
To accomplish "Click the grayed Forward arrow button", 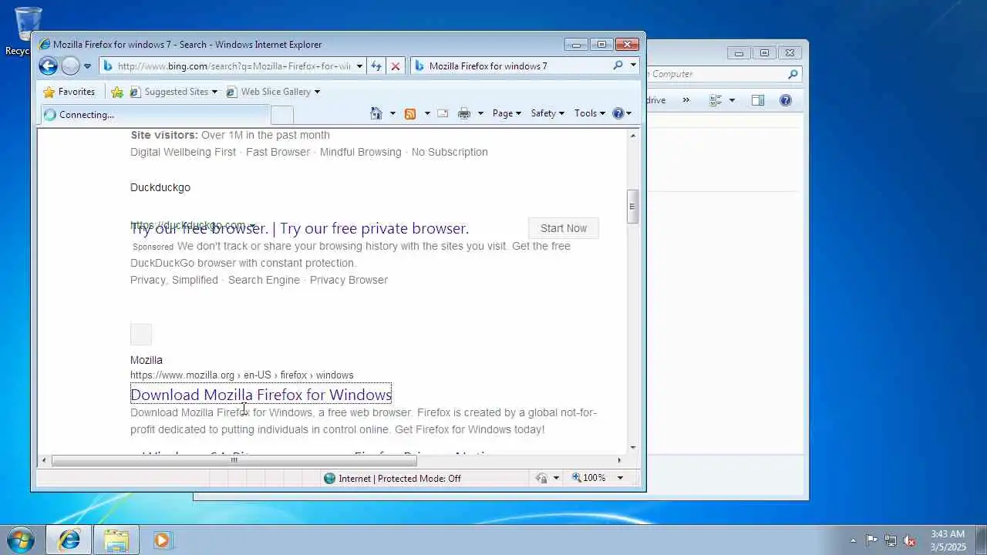I will tap(70, 66).
